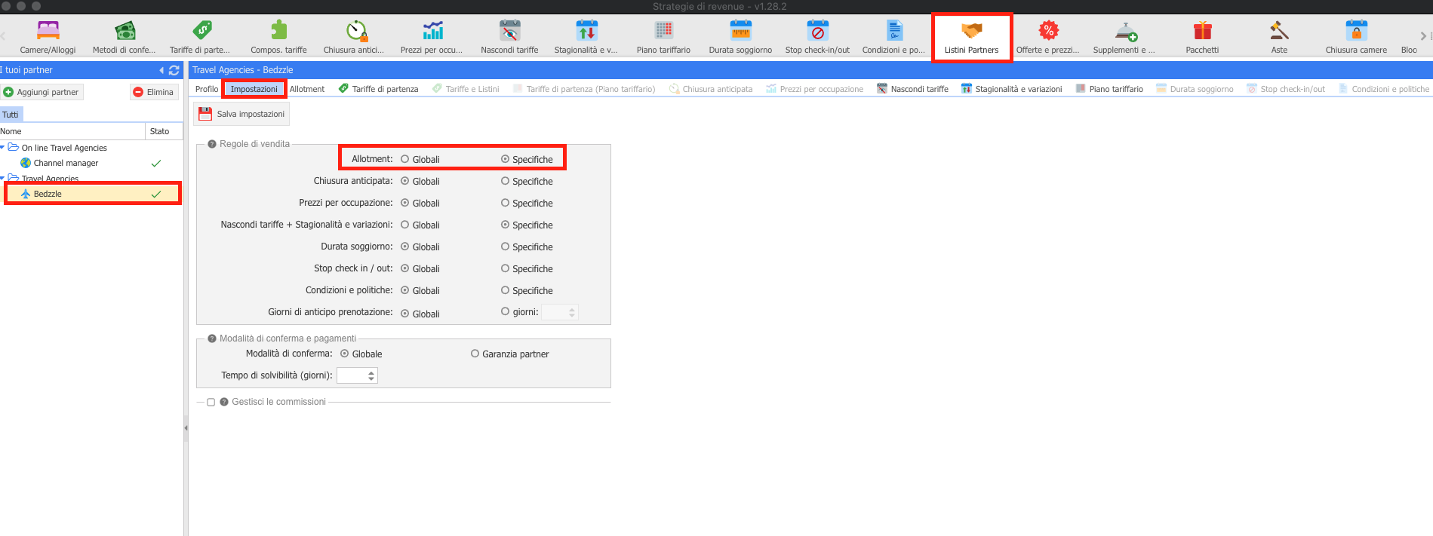
Task: Click the Aste auction gavel icon
Action: 1278,31
